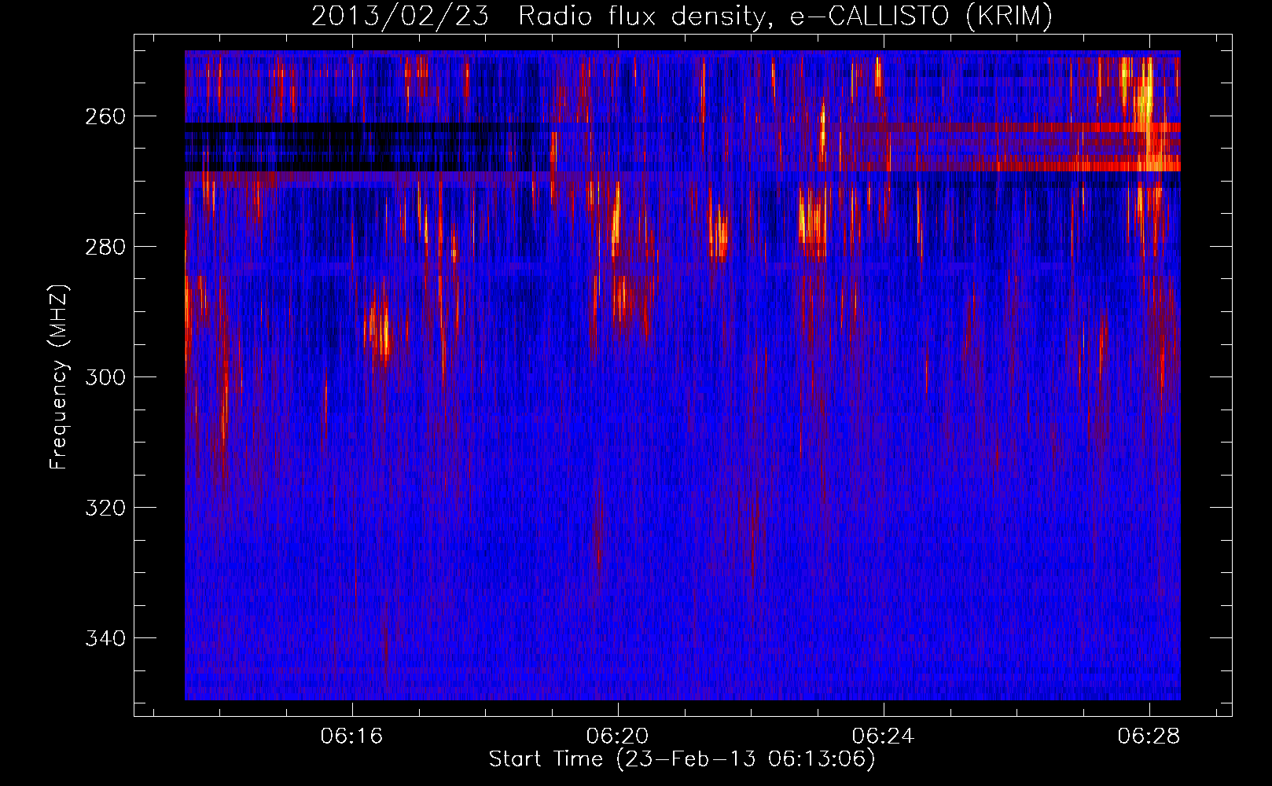
Task: Click the 06:24 time tick label
Action: (x=884, y=736)
